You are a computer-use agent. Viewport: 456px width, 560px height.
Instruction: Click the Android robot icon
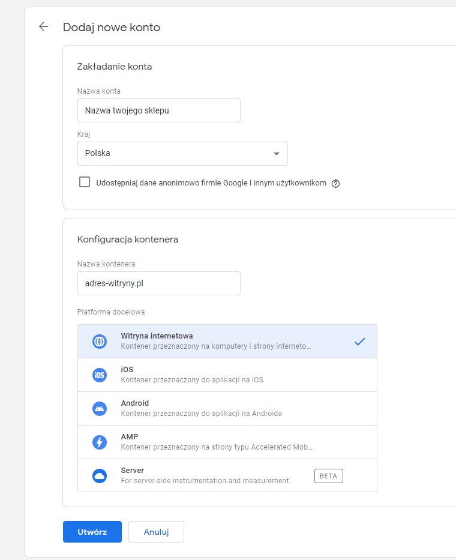[99, 409]
